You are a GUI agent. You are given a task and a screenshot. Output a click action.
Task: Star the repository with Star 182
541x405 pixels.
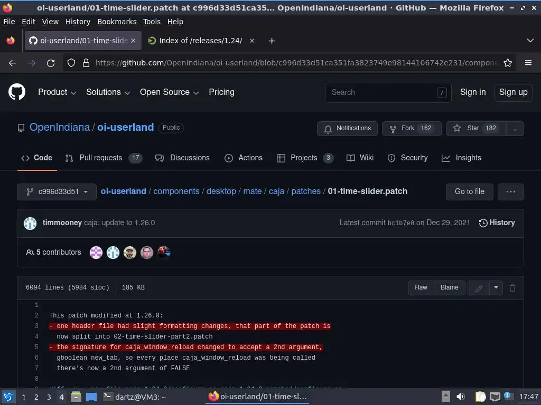[x=476, y=129]
